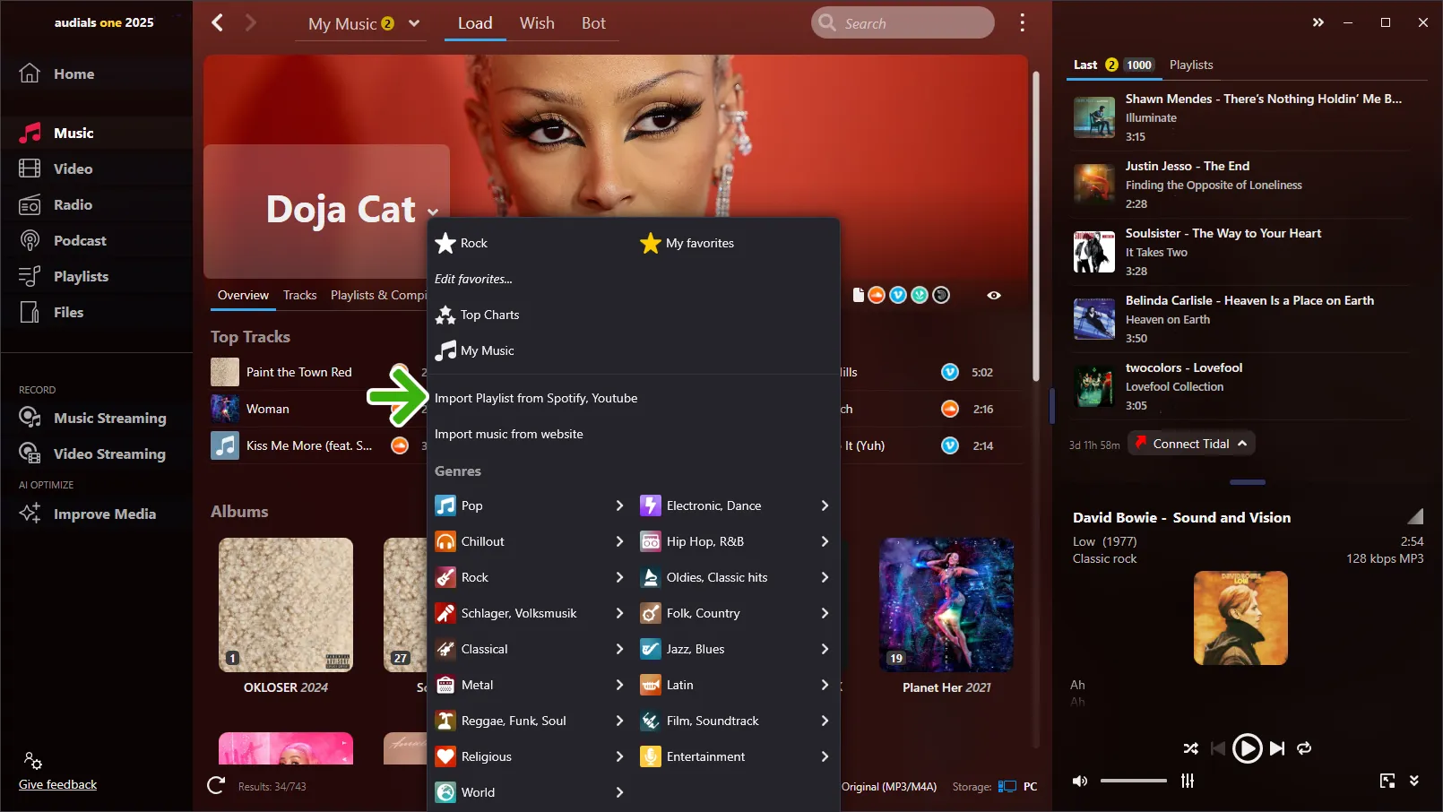The image size is (1443, 812).
Task: Toggle the blue Vimeo source filter
Action: click(x=898, y=295)
